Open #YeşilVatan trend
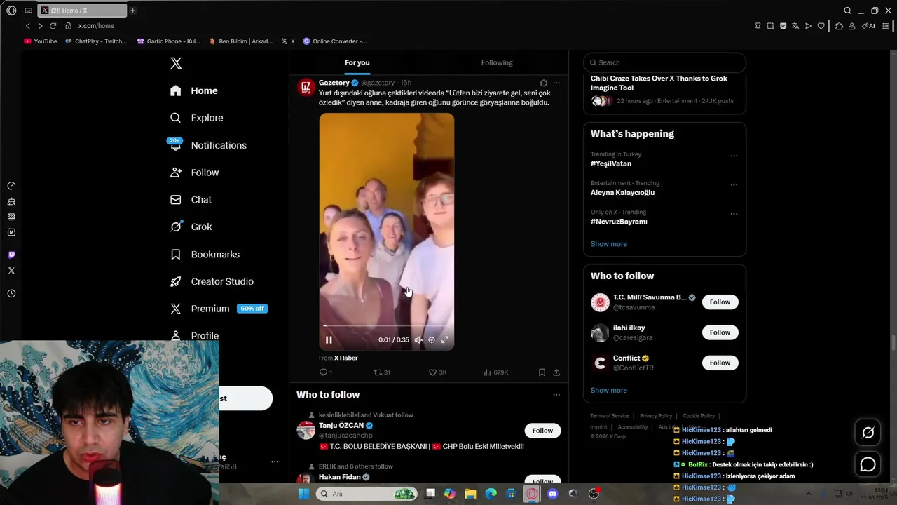This screenshot has height=505, width=897. [611, 163]
